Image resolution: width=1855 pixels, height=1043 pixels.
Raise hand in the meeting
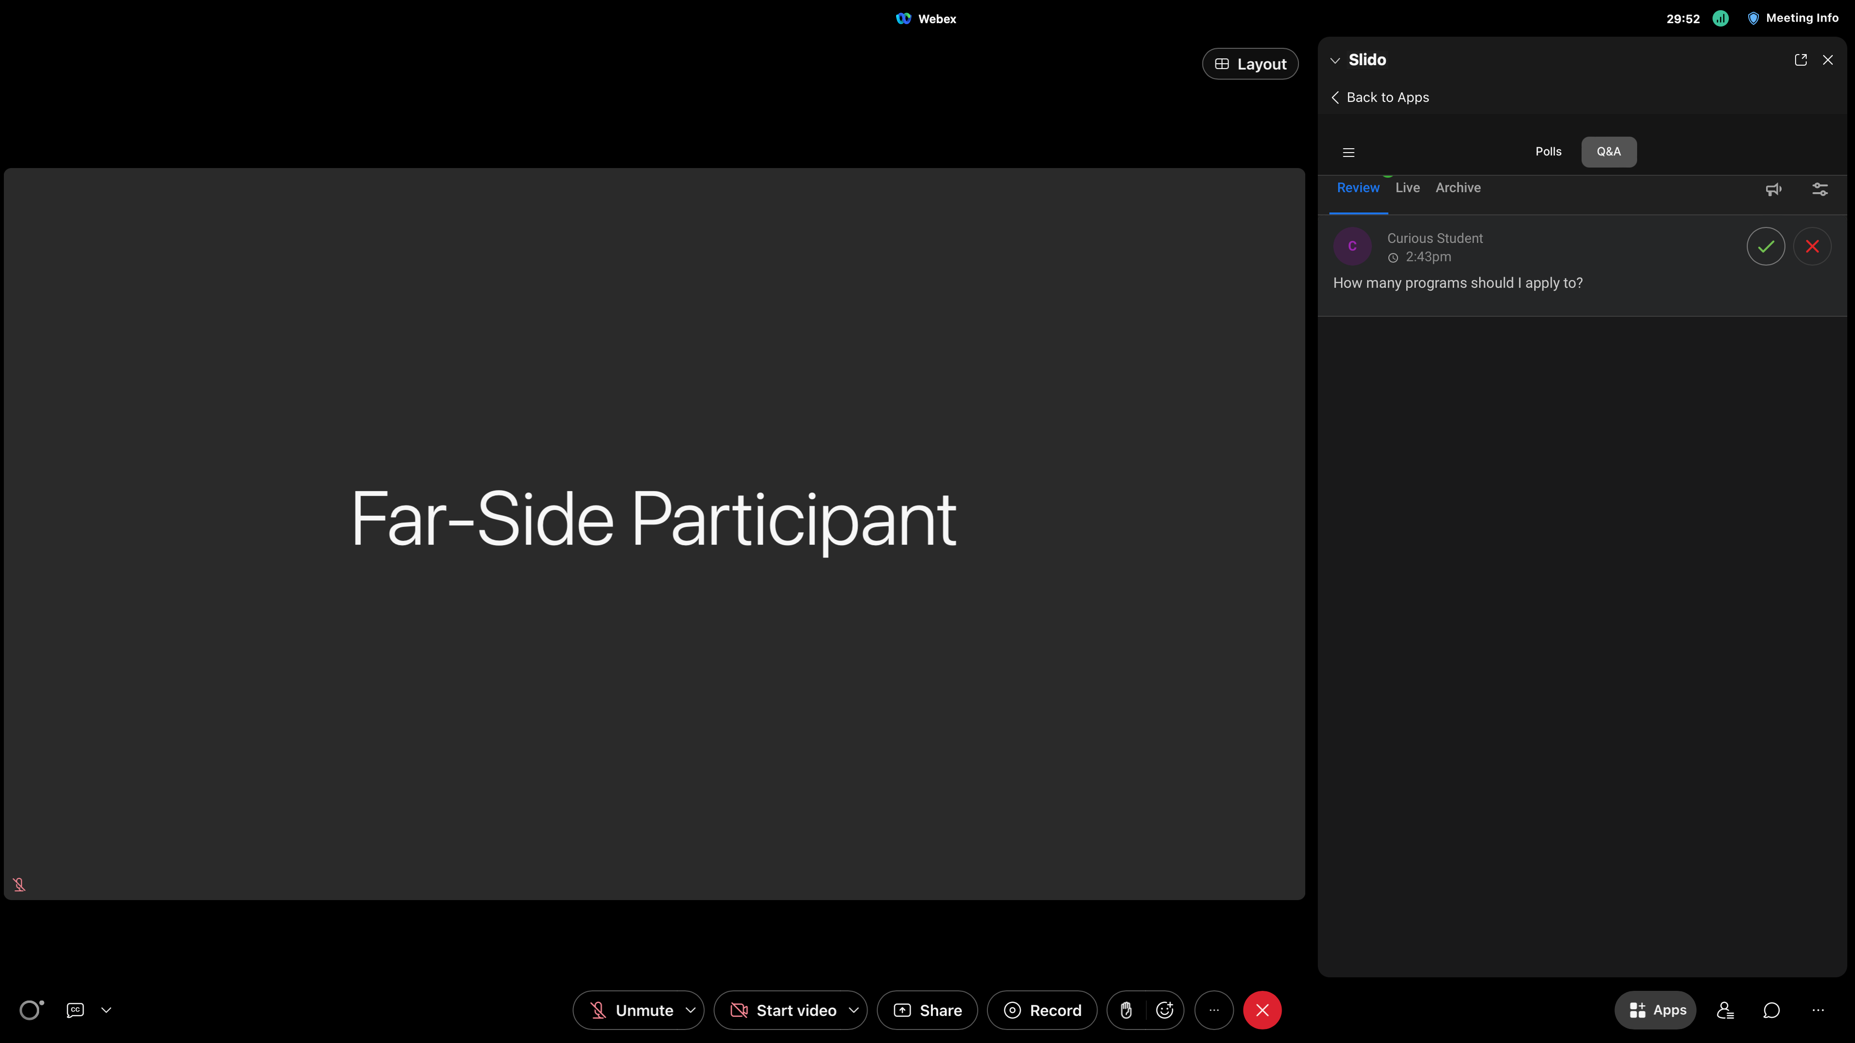click(1126, 1010)
